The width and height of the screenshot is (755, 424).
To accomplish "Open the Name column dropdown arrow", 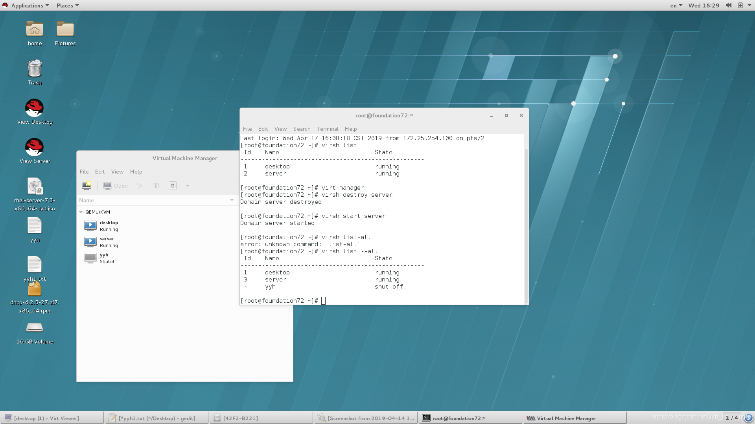I will [x=232, y=200].
